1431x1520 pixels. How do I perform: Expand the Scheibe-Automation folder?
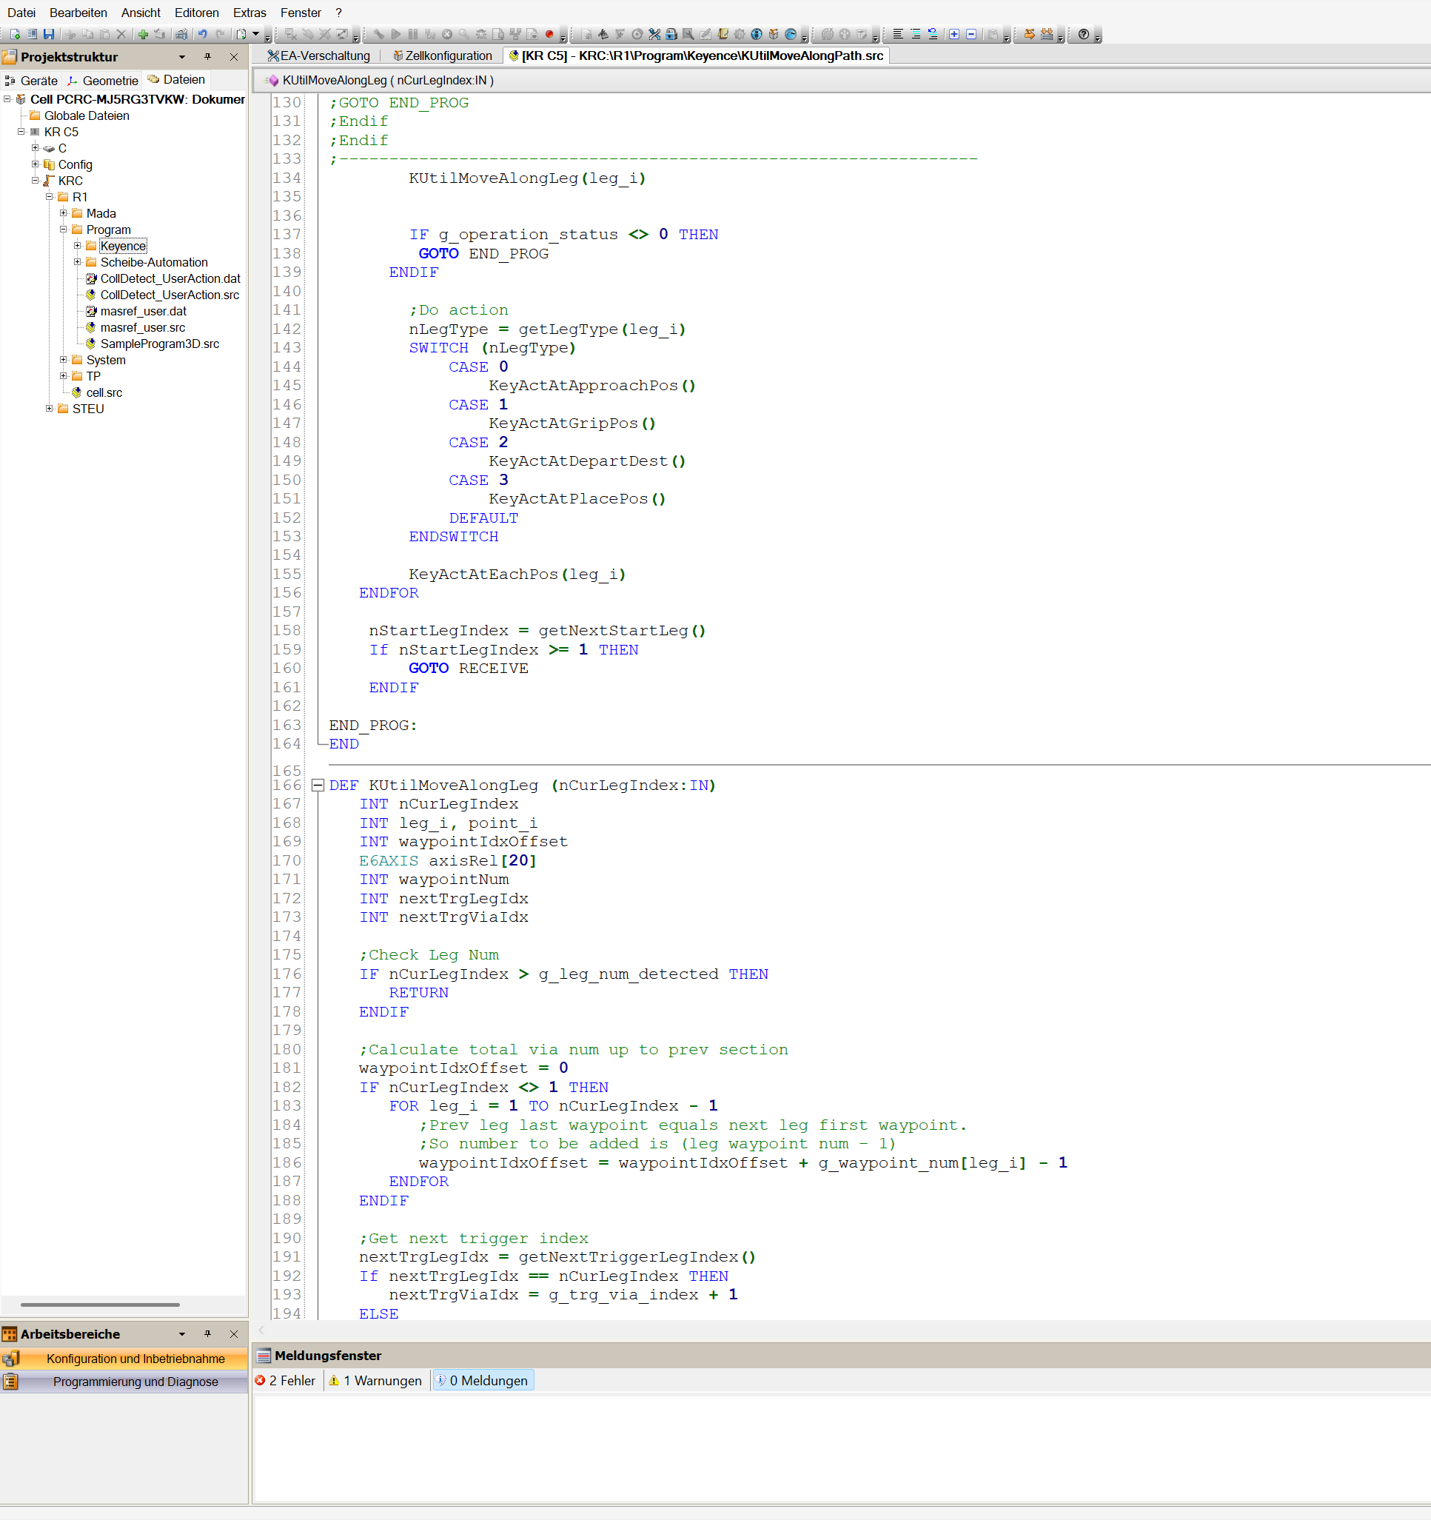(77, 262)
